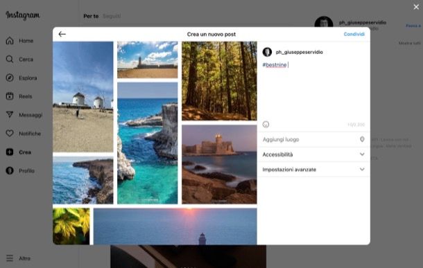Click the Altro hamburger menu icon
Image resolution: width=423 pixels, height=268 pixels.
tap(10, 258)
